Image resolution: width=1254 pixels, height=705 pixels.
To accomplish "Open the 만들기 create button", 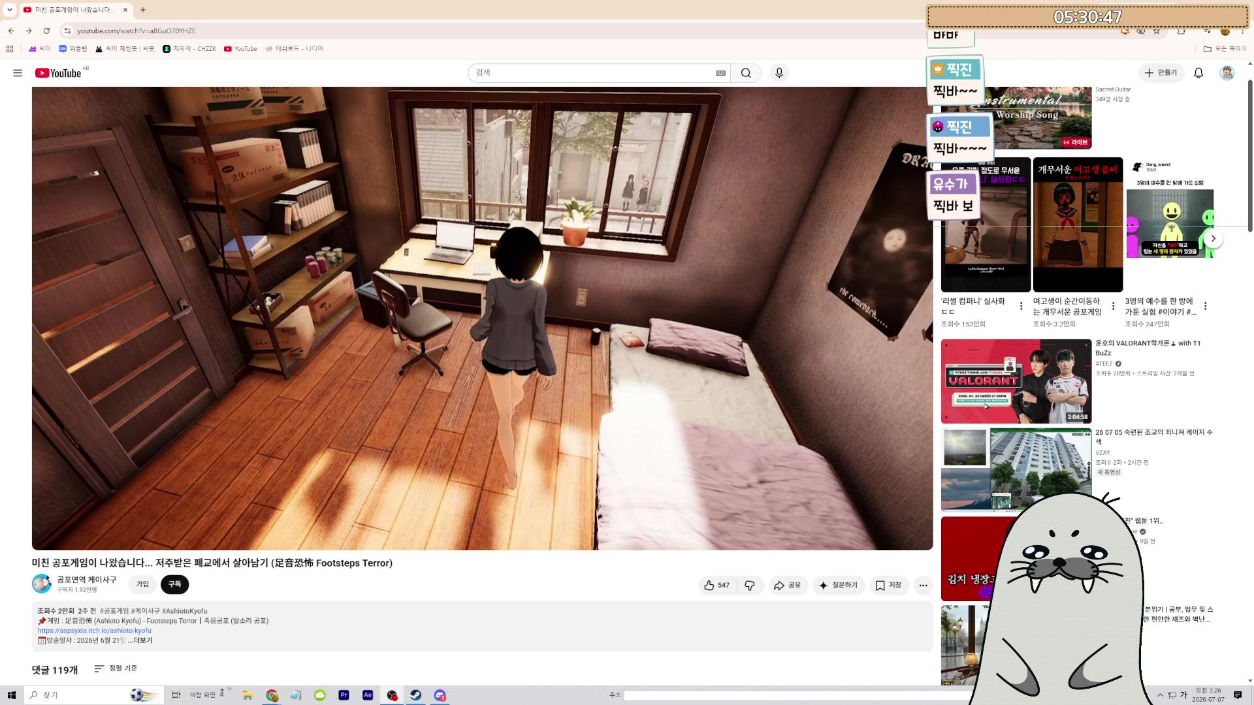I will click(1161, 73).
